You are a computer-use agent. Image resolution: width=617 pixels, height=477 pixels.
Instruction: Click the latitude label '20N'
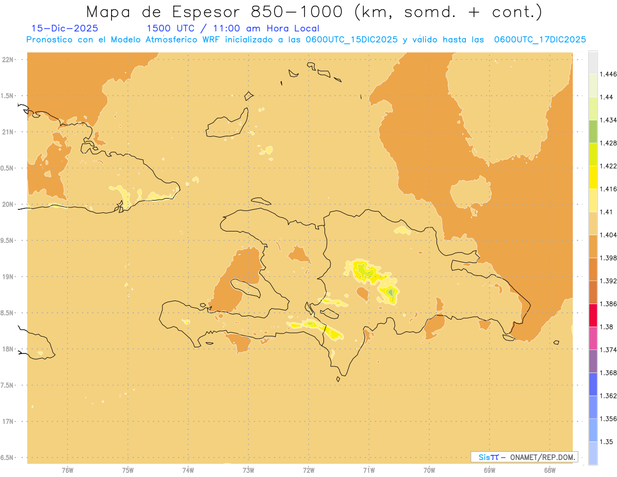click(8, 205)
